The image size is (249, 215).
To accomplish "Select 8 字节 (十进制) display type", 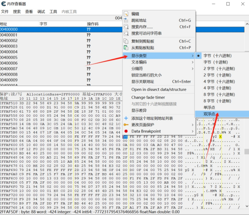I will click(x=217, y=101).
